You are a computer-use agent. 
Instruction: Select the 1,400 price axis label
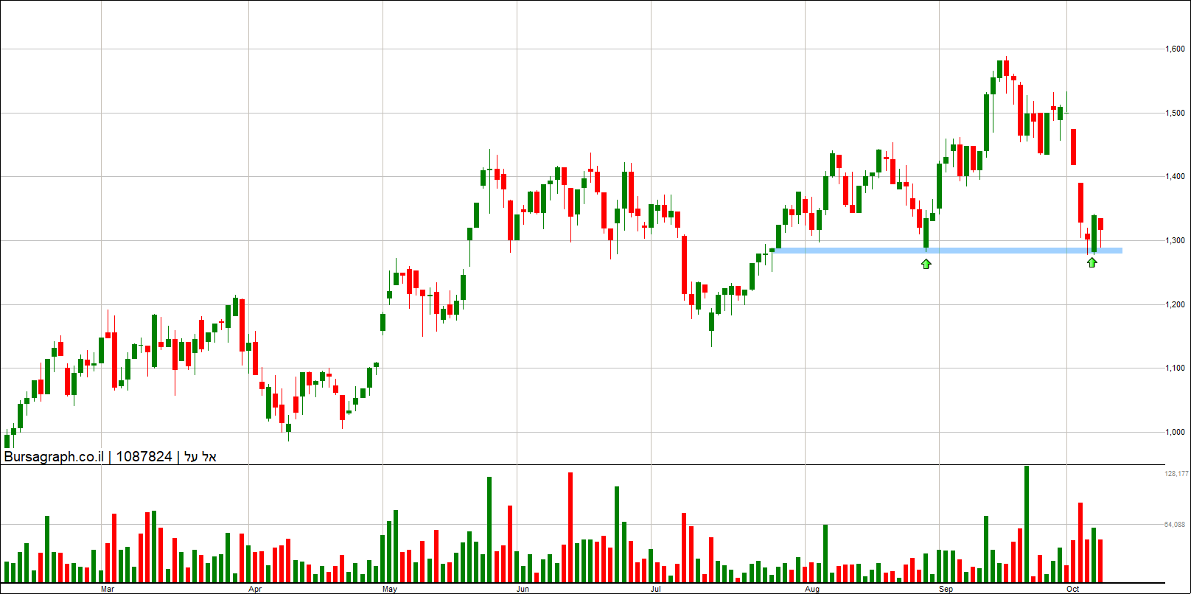[x=1175, y=177]
